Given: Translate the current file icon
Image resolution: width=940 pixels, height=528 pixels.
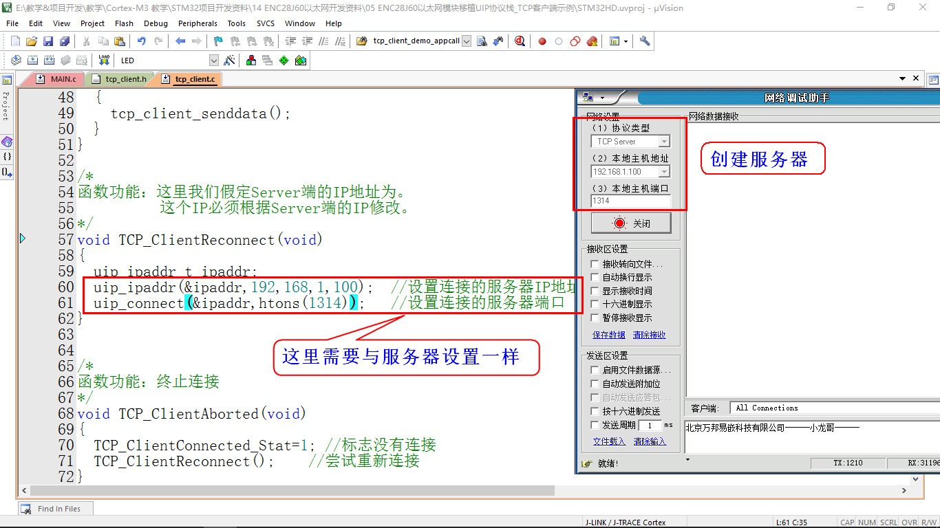Looking at the screenshot, I should [x=15, y=60].
